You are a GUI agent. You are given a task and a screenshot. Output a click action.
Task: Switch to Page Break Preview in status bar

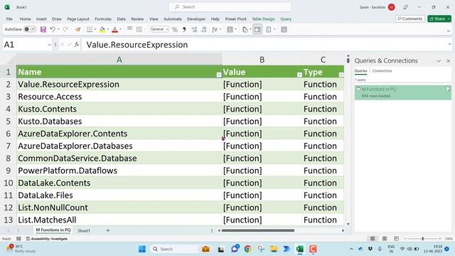pos(397,239)
